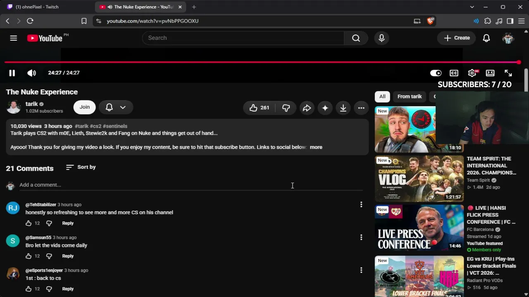Open the #cs2 hashtag link

95,126
